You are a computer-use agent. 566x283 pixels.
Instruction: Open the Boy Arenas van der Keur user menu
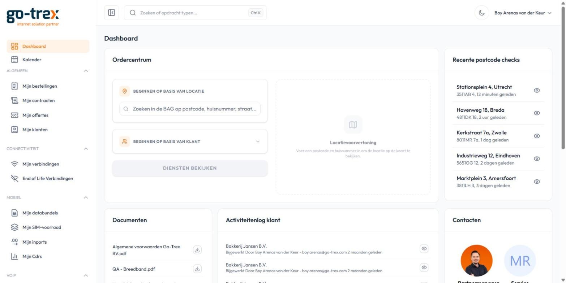pyautogui.click(x=523, y=13)
